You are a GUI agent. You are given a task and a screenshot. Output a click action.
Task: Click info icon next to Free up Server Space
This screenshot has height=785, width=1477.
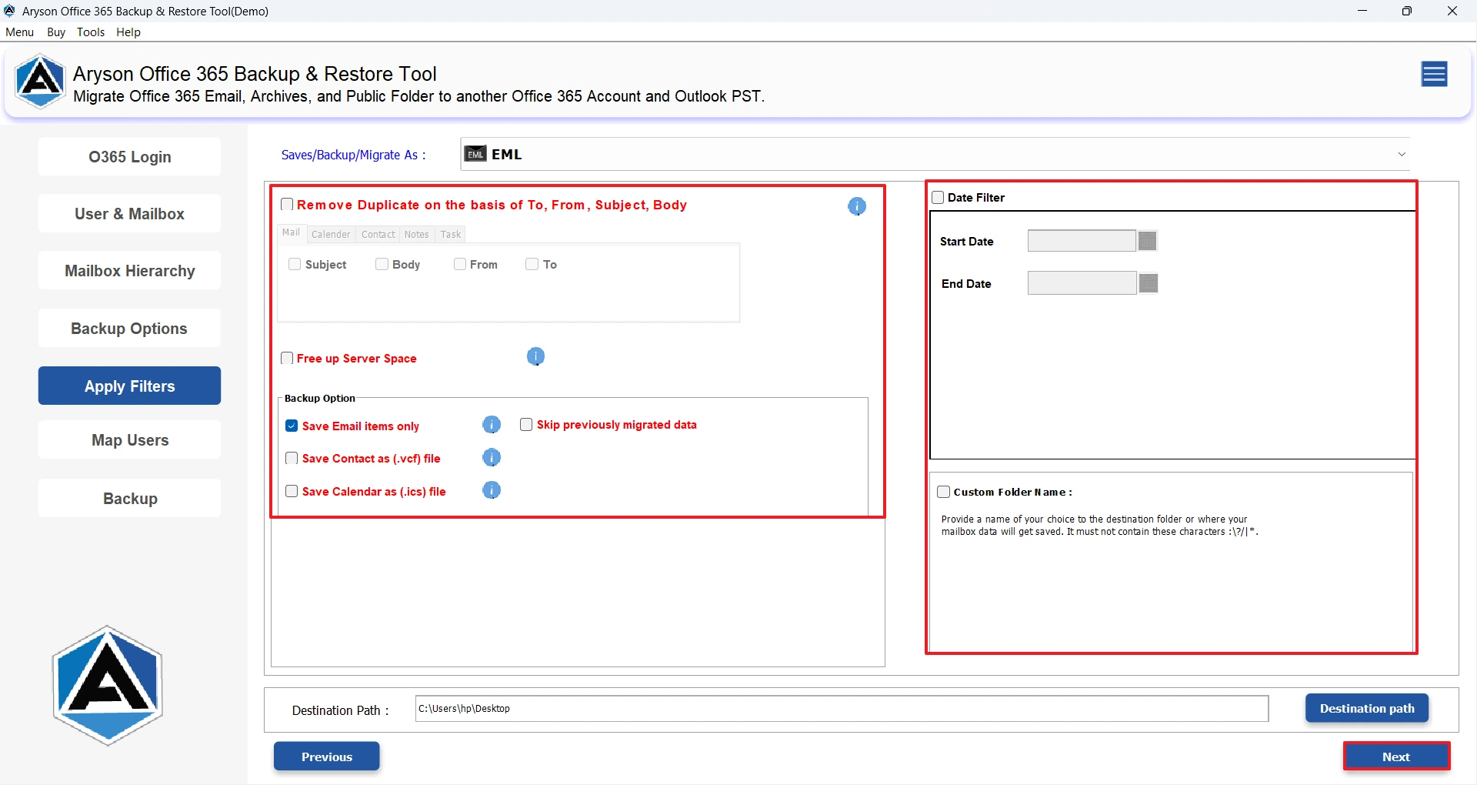[x=536, y=356]
